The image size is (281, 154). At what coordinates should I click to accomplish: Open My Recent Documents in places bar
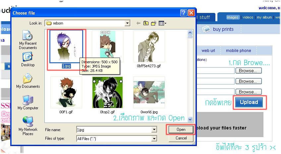[28, 40]
